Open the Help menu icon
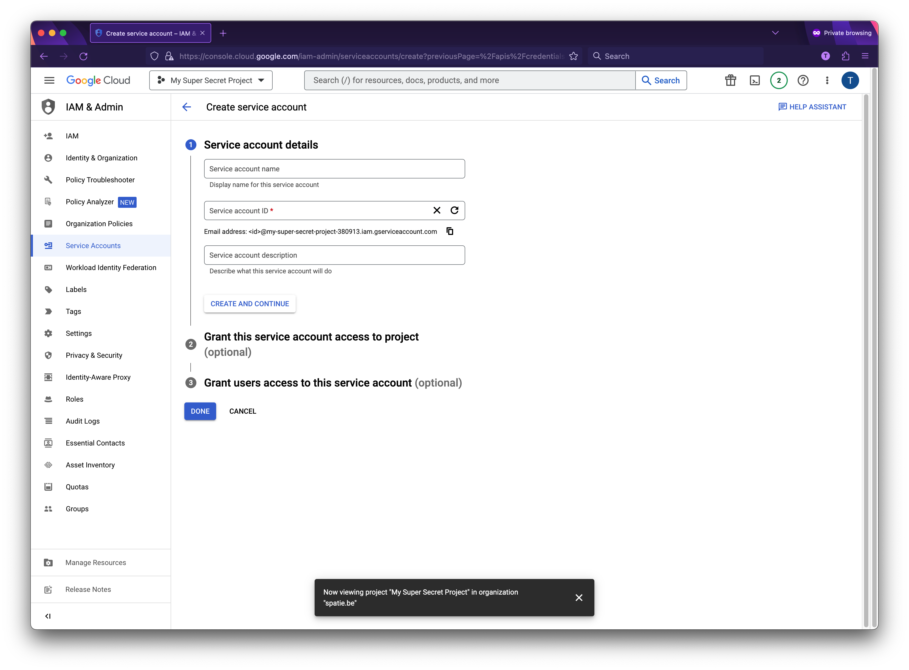 pyautogui.click(x=803, y=80)
